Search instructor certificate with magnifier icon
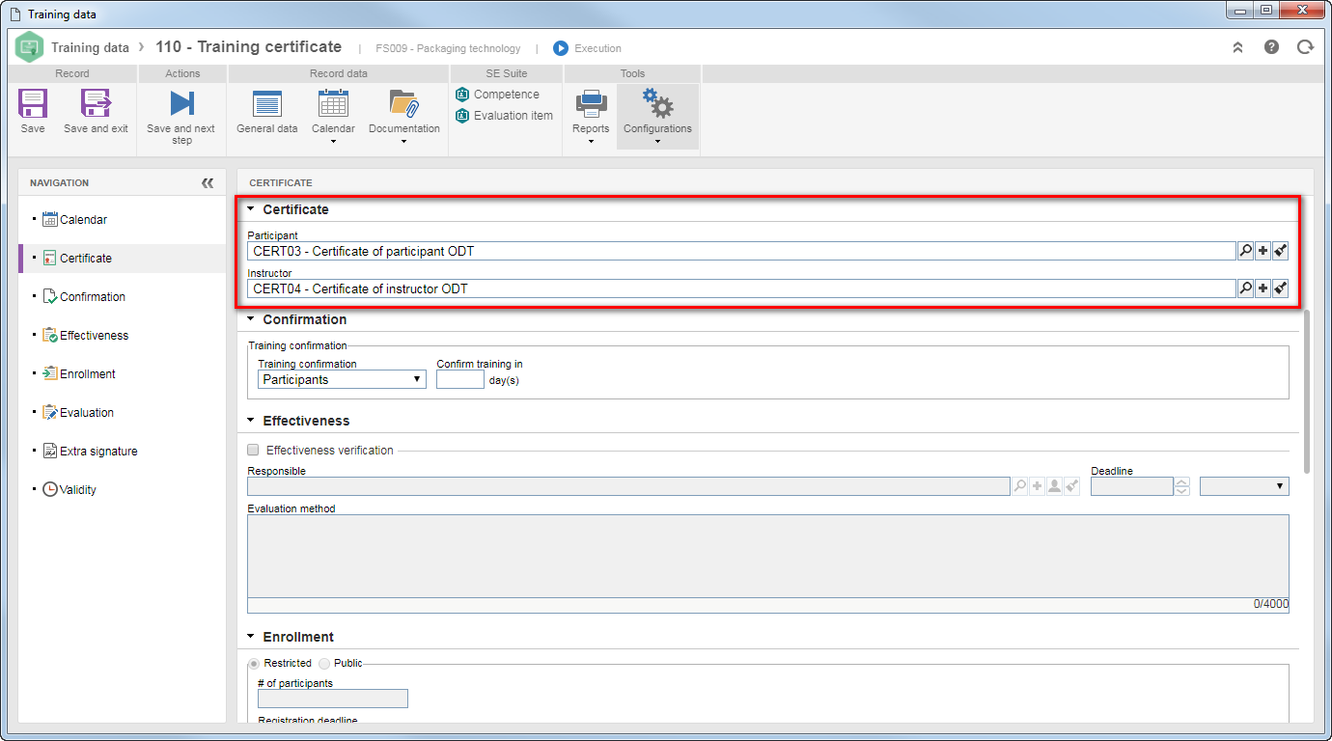Image resolution: width=1332 pixels, height=741 pixels. tap(1245, 288)
